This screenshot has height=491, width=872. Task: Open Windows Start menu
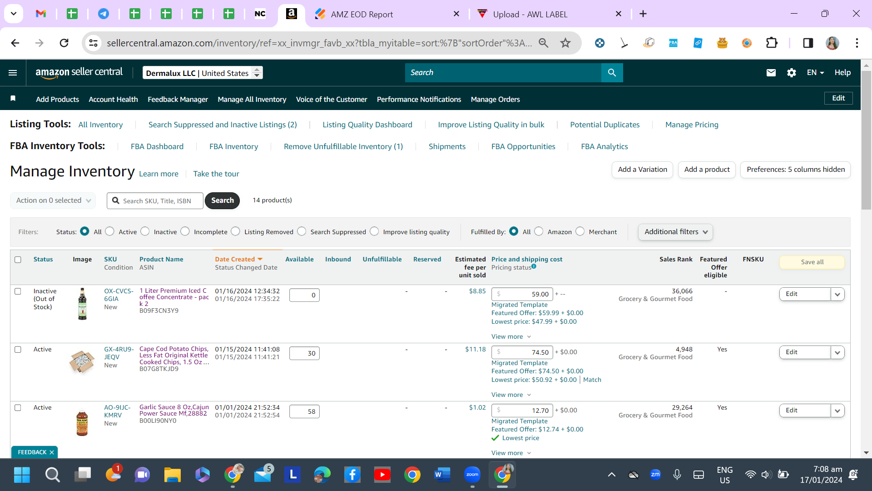(x=22, y=475)
